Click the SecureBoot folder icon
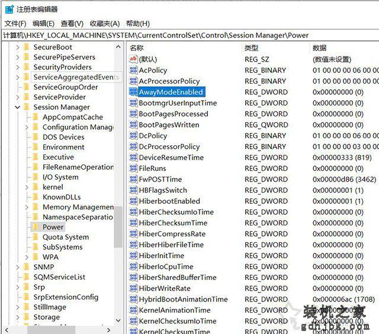Image resolution: width=379 pixels, height=334 pixels. click(26, 47)
